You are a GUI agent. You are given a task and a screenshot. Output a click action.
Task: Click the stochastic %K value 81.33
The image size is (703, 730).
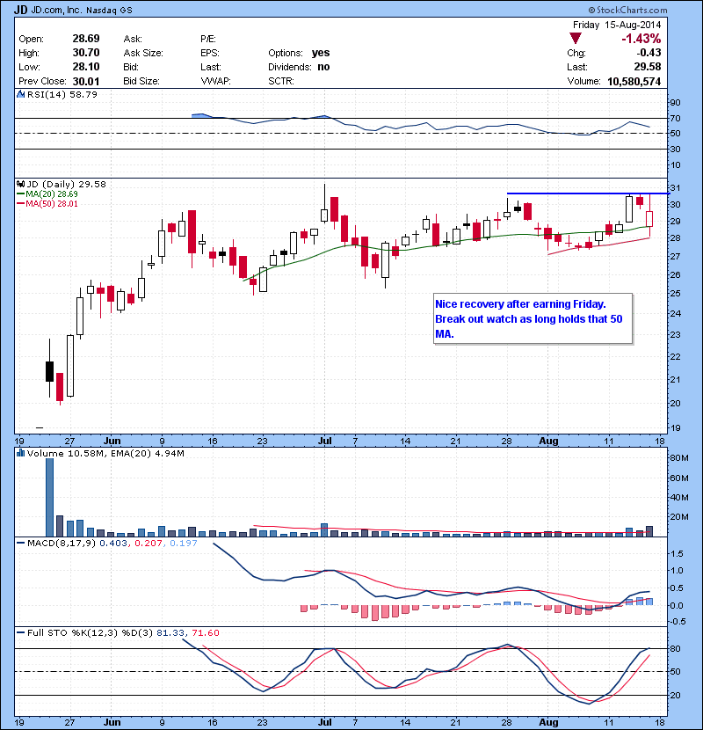click(170, 632)
